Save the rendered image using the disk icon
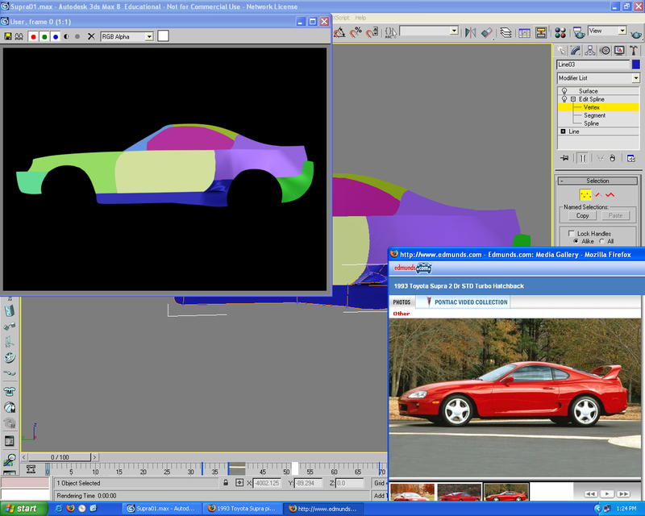Viewport: 645px width, 516px height. click(x=7, y=36)
